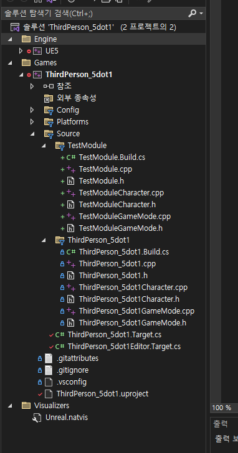This screenshot has height=453, width=238.
Task: Click the solution icon beside 솔루션 'ThirdPerson_5dot1'
Action: click(x=15, y=27)
